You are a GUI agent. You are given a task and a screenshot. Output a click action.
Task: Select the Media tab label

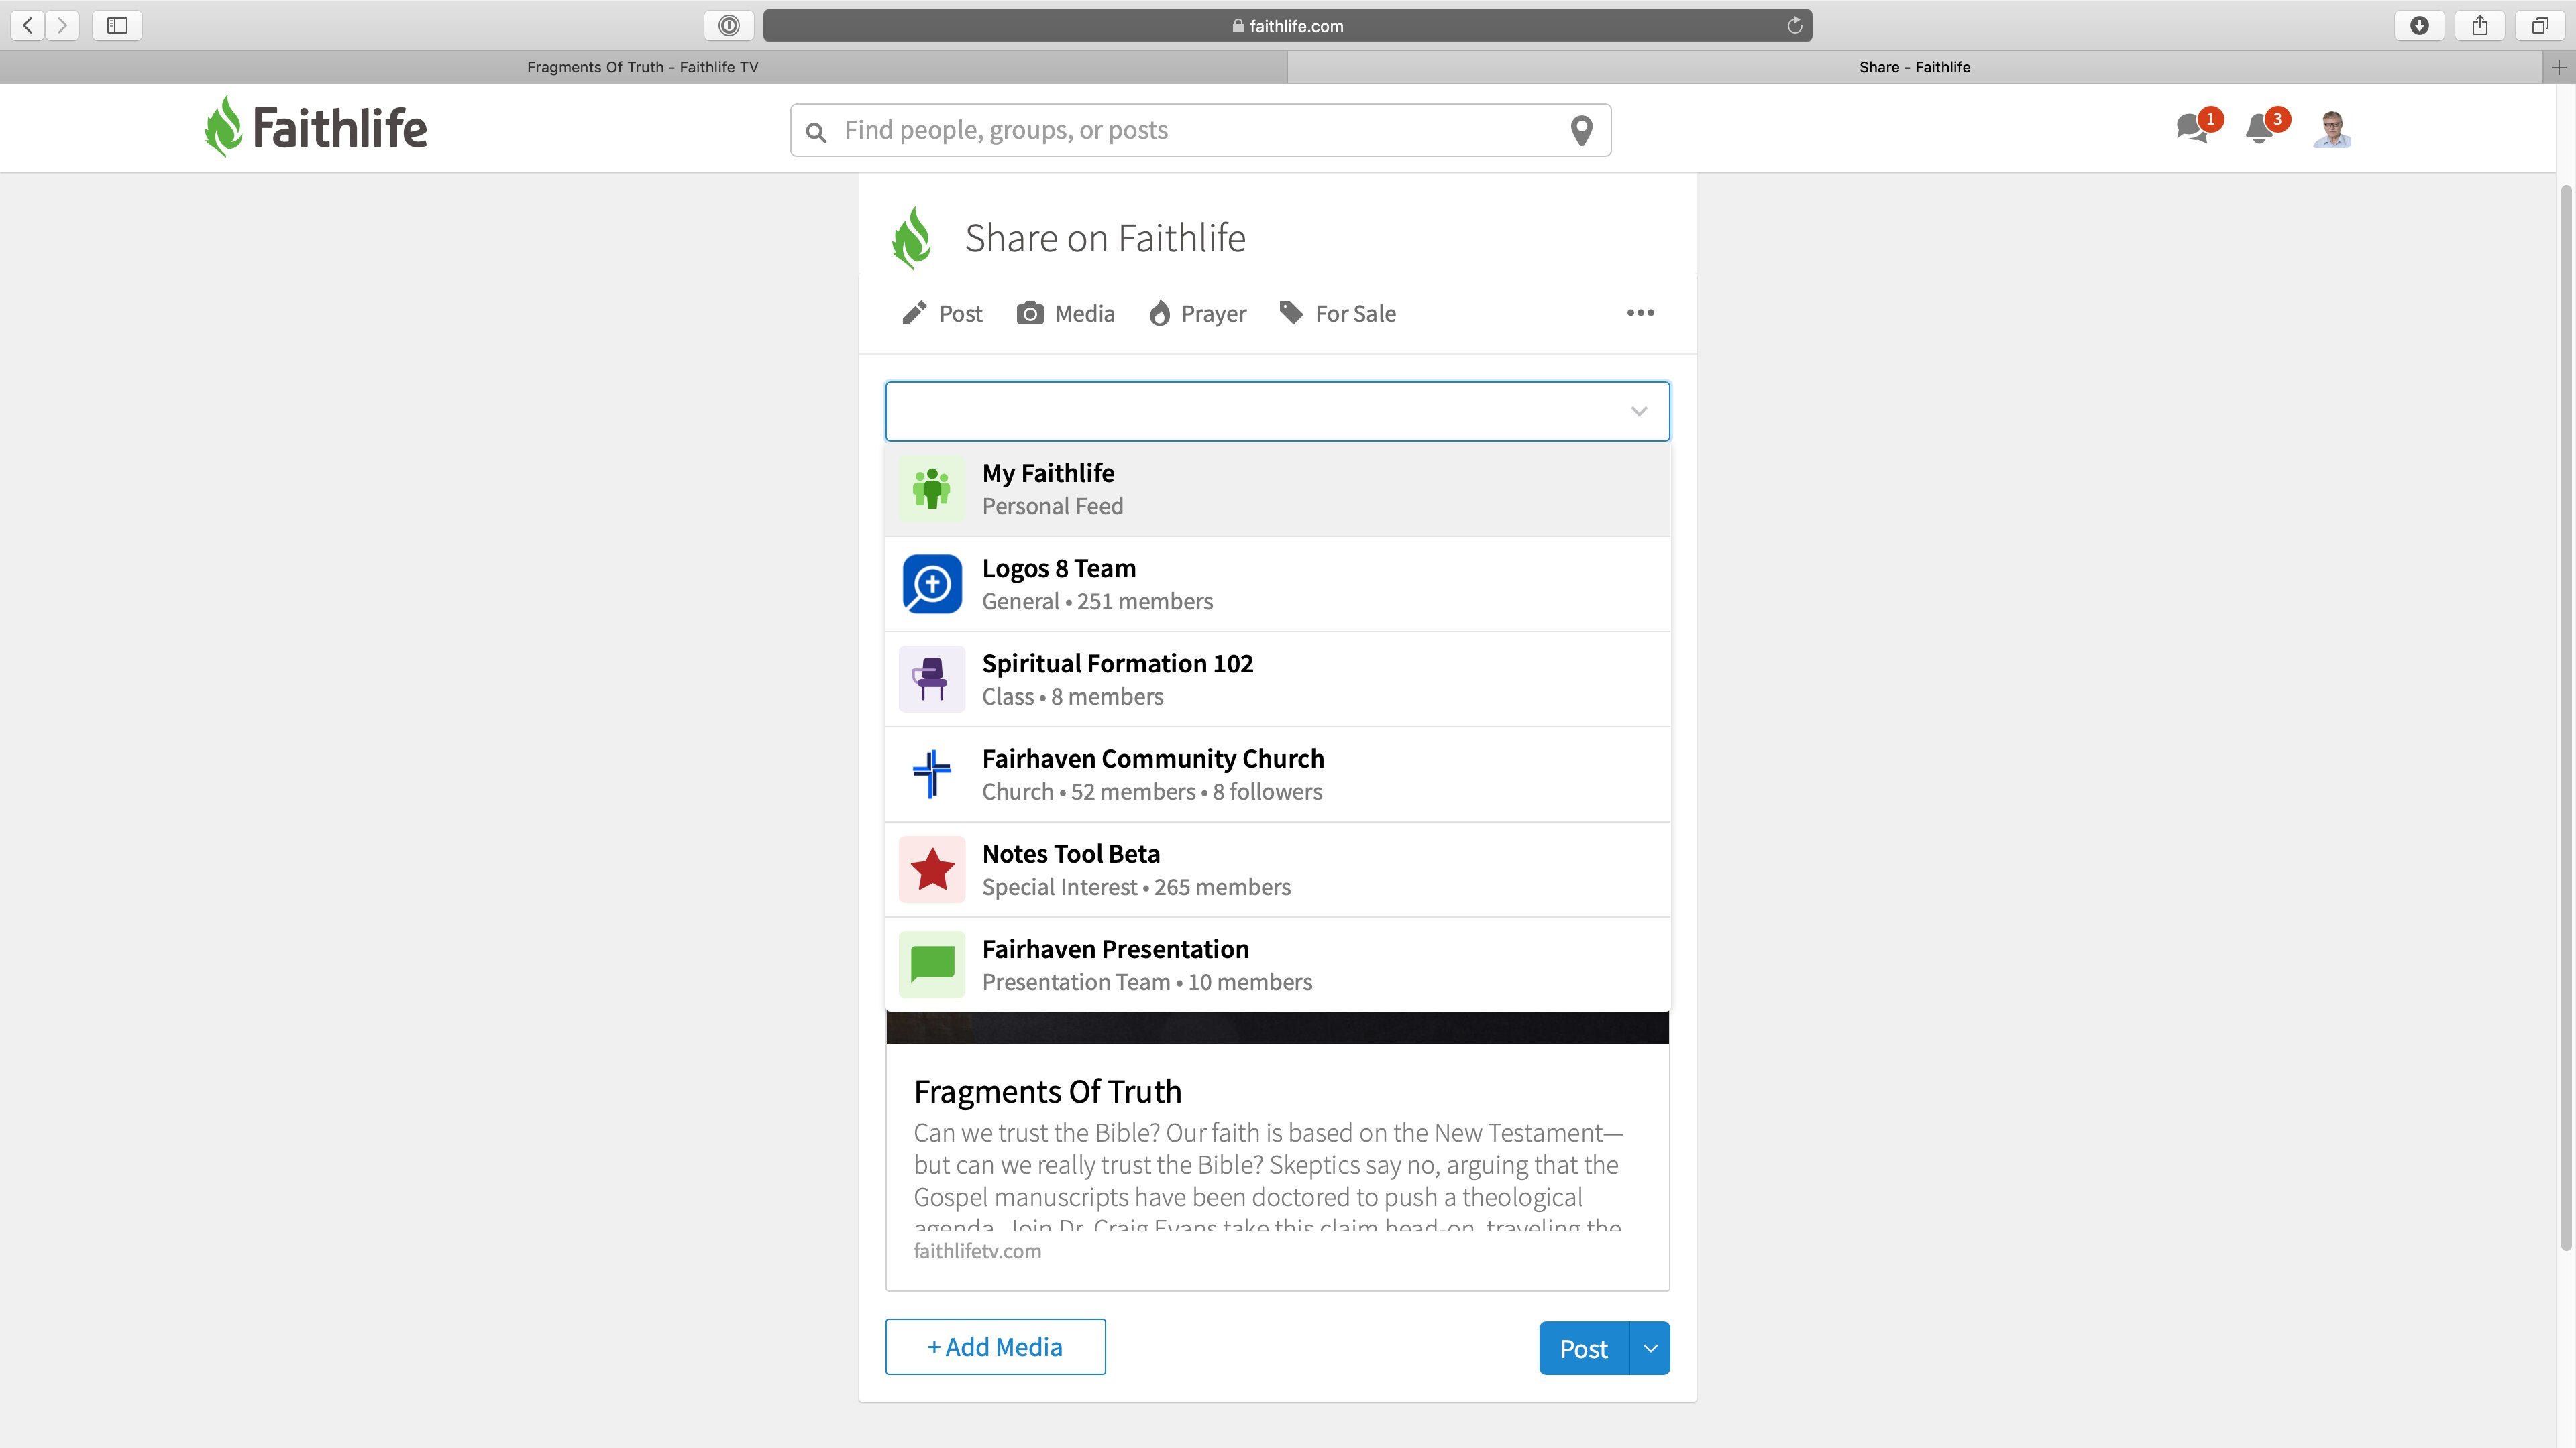tap(1084, 314)
